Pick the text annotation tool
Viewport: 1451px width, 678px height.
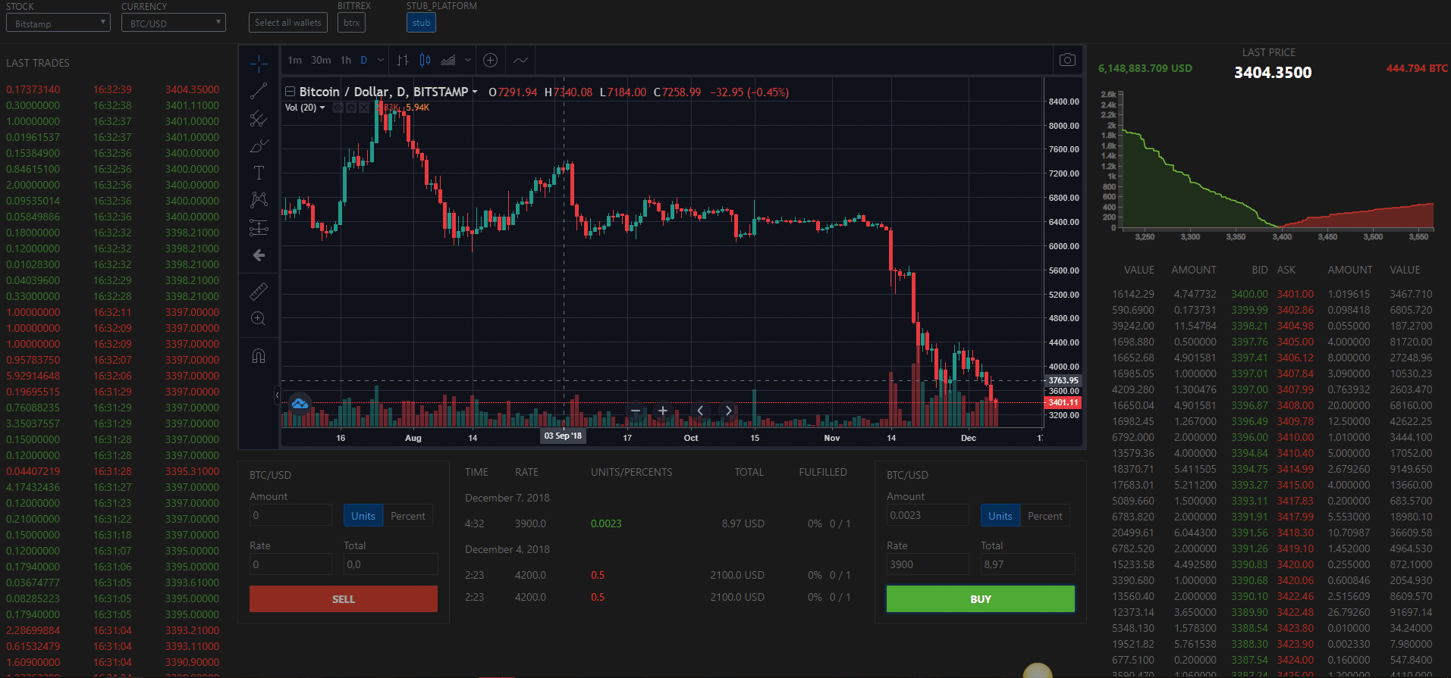[259, 173]
